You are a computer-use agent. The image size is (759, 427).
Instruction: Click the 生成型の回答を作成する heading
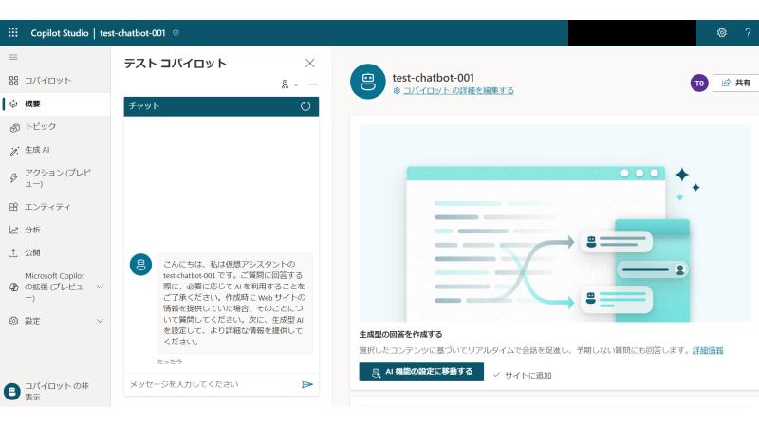[400, 335]
